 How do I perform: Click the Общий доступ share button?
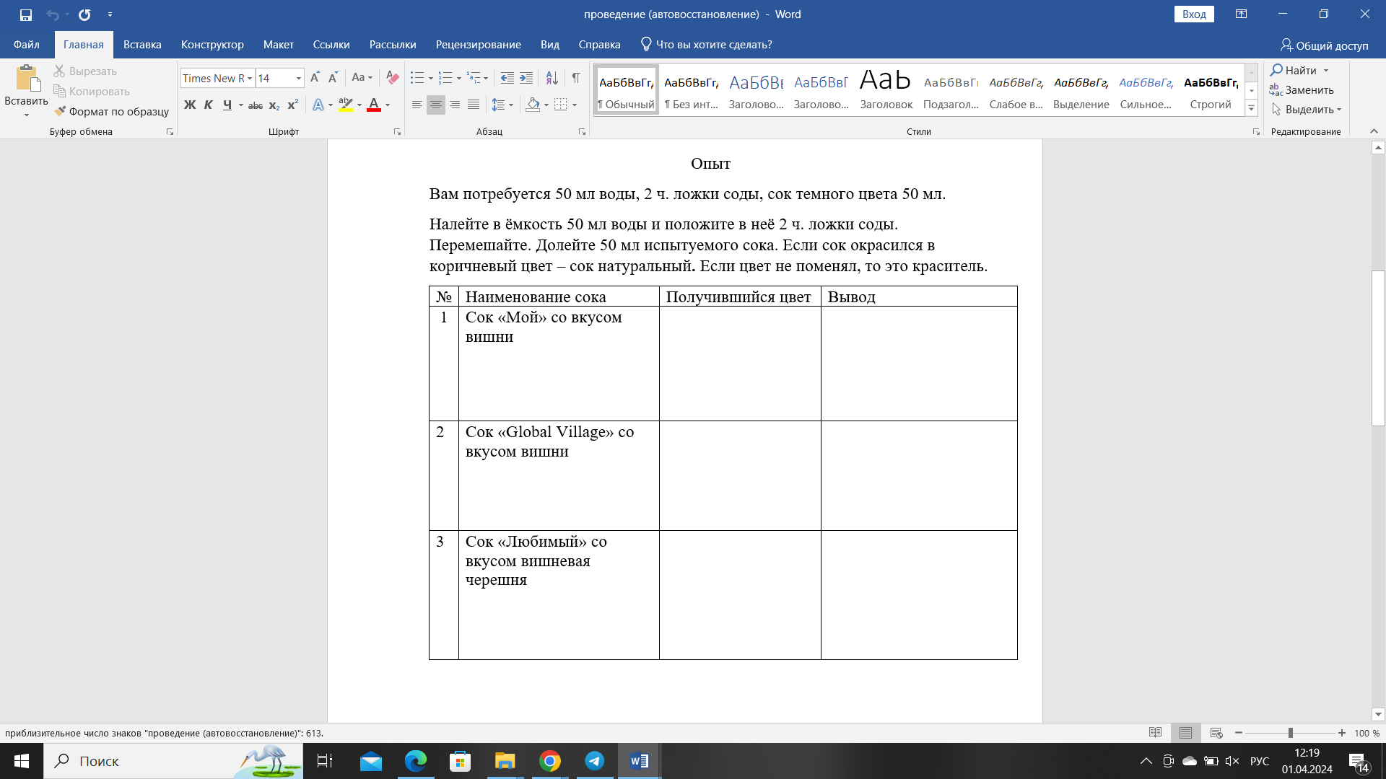pyautogui.click(x=1324, y=45)
